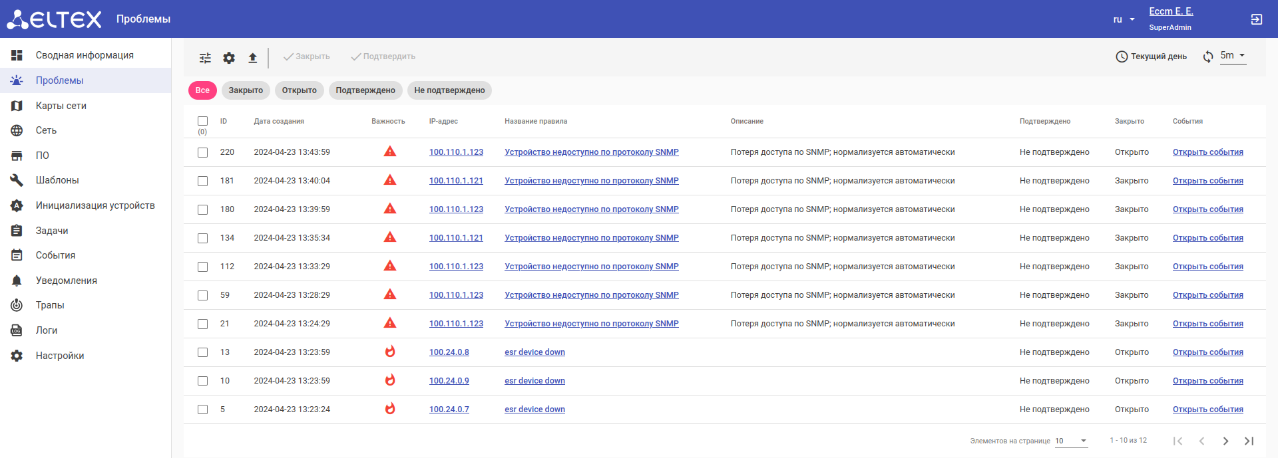Filter by the Открыто status chip

click(299, 90)
